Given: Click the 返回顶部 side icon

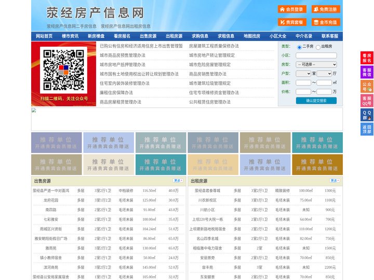Looking at the screenshot, I should 367,129.
